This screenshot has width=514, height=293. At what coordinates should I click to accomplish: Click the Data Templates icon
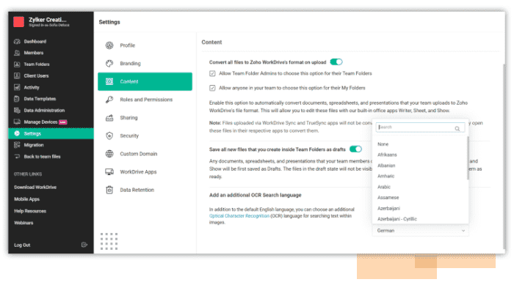pyautogui.click(x=17, y=99)
